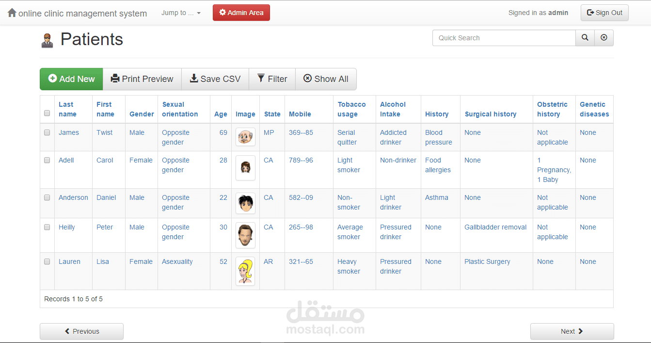Open Print Preview
This screenshot has height=343, width=651.
[x=142, y=79]
